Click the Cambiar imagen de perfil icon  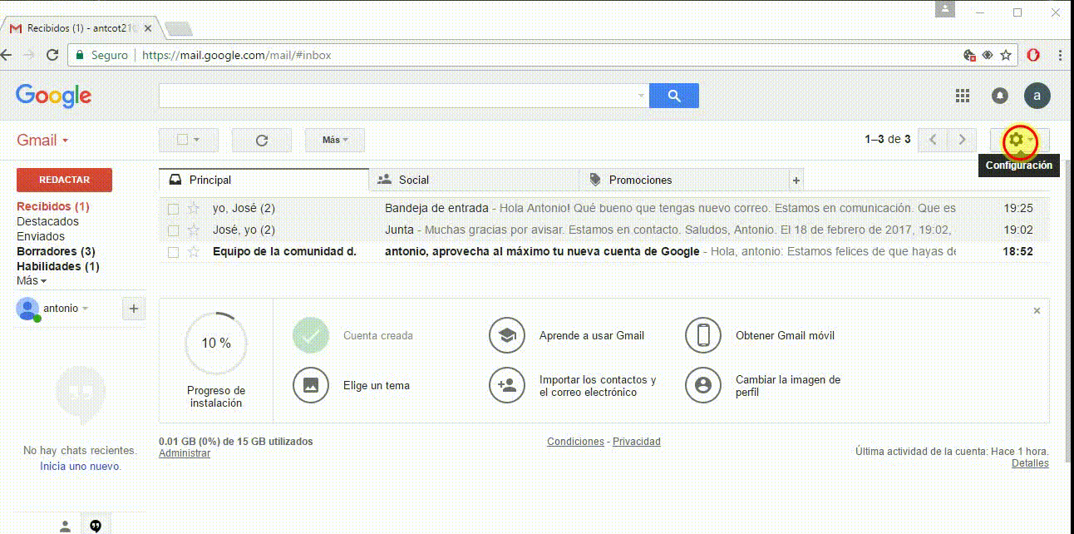pyautogui.click(x=703, y=385)
